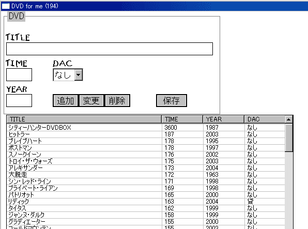
Task: Click TIME value 176
Action: (169, 155)
